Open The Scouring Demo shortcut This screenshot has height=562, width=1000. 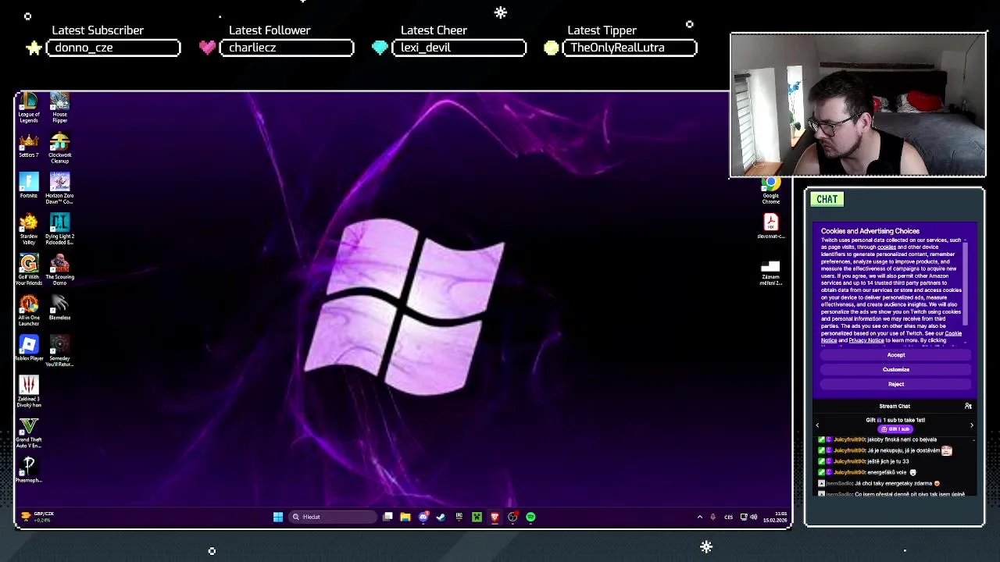click(x=60, y=270)
